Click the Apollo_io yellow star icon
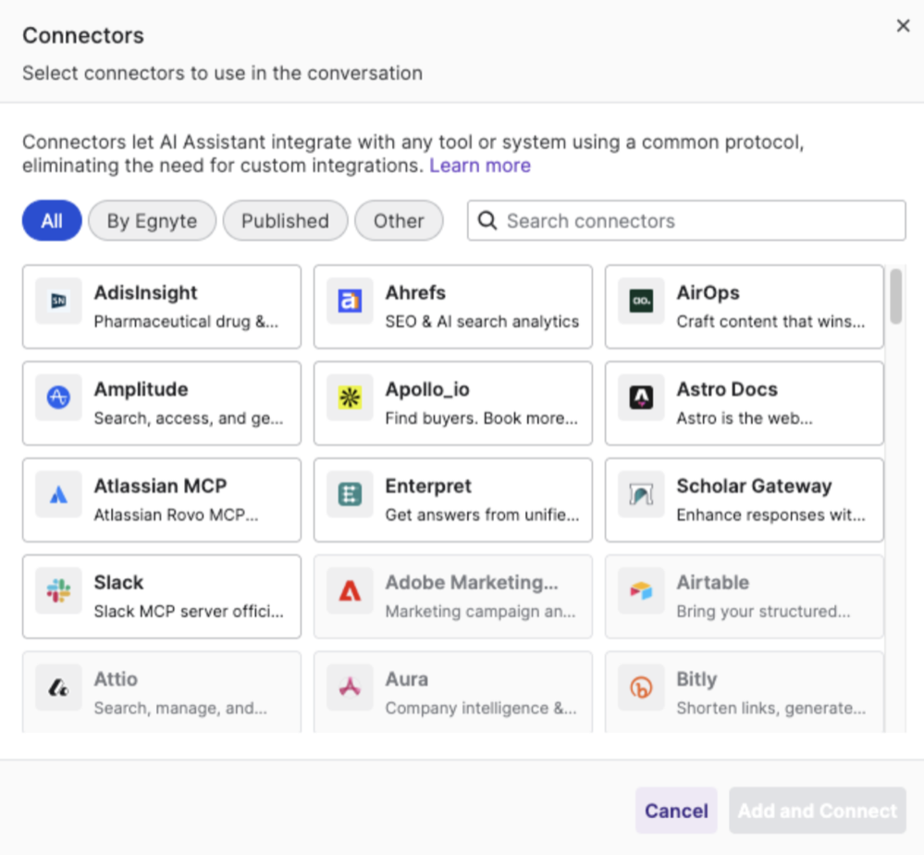Image resolution: width=924 pixels, height=855 pixels. 350,398
